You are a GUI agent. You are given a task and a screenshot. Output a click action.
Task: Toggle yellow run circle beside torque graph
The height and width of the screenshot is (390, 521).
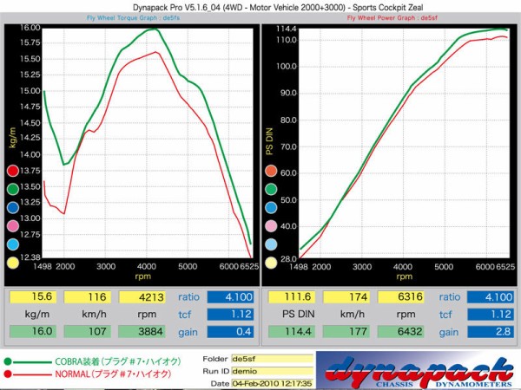(12, 263)
